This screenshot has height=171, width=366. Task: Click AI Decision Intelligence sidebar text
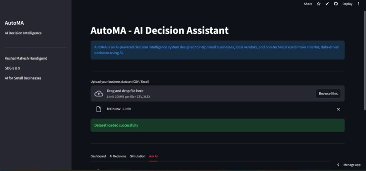tap(23, 33)
